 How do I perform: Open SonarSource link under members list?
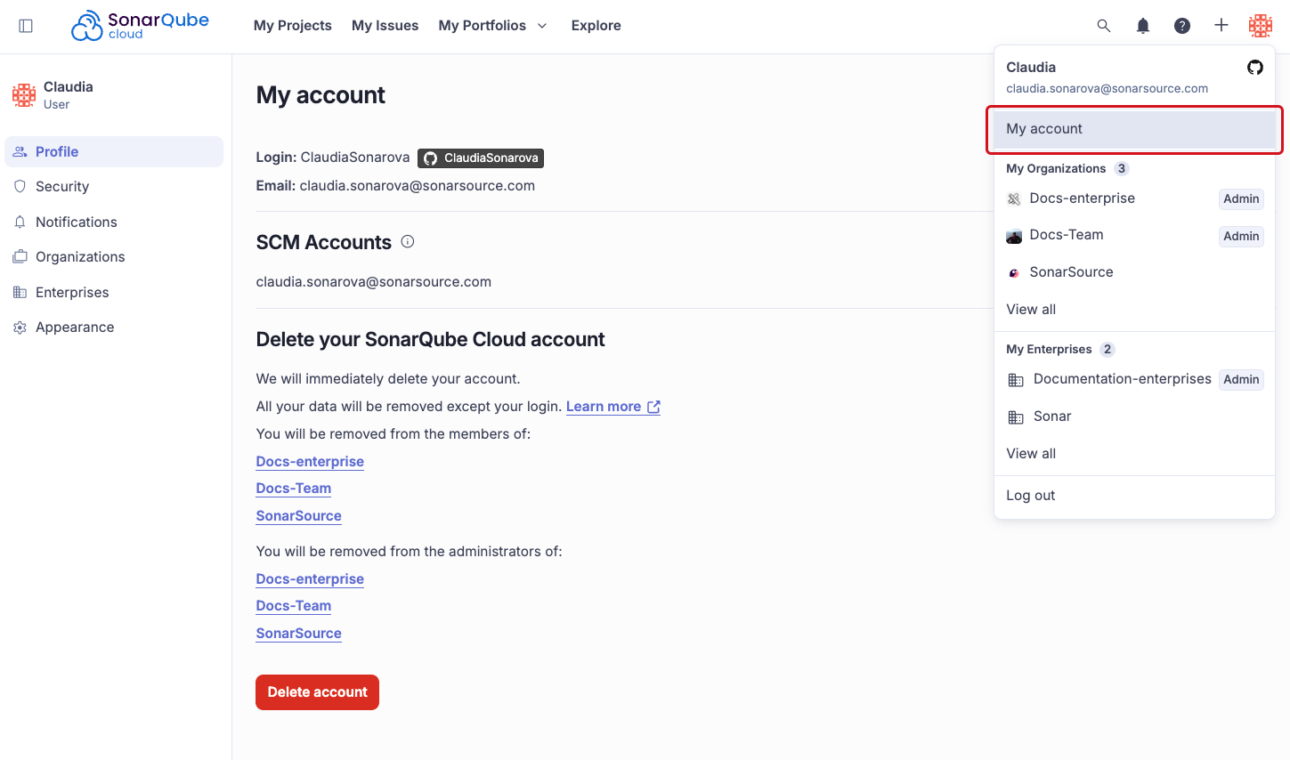[299, 516]
